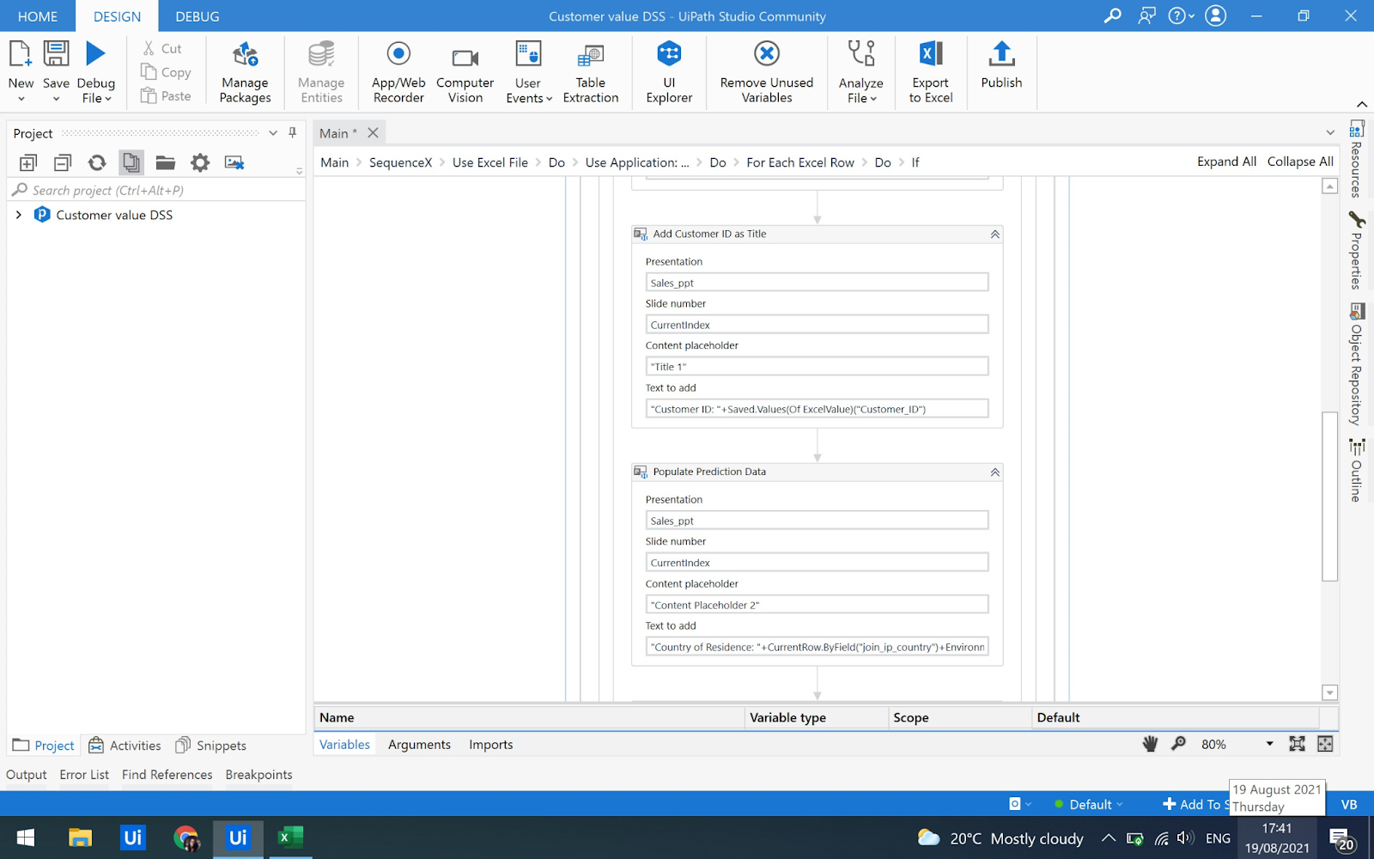This screenshot has width=1374, height=859.
Task: Save the workflow with Save icon
Action: click(56, 54)
